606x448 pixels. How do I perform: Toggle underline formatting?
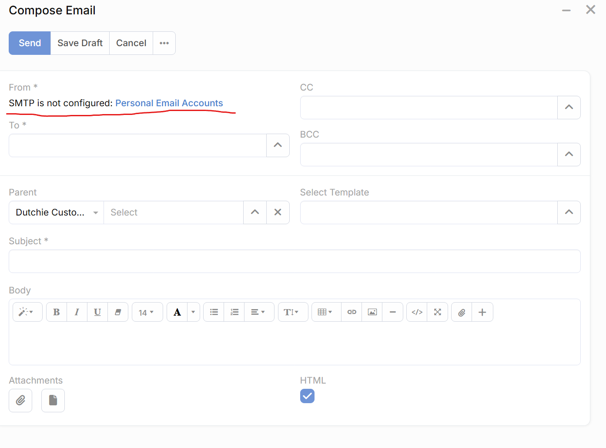click(x=97, y=312)
